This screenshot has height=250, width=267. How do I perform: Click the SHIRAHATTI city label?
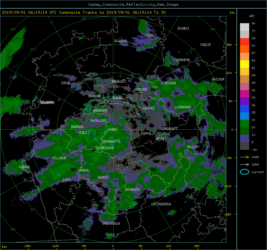point(111,141)
